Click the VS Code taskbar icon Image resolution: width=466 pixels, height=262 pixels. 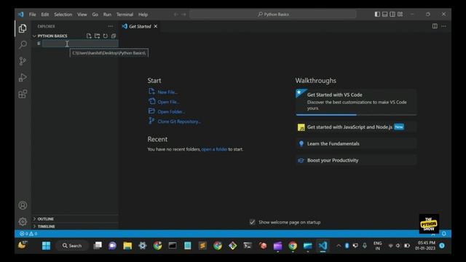click(x=323, y=246)
